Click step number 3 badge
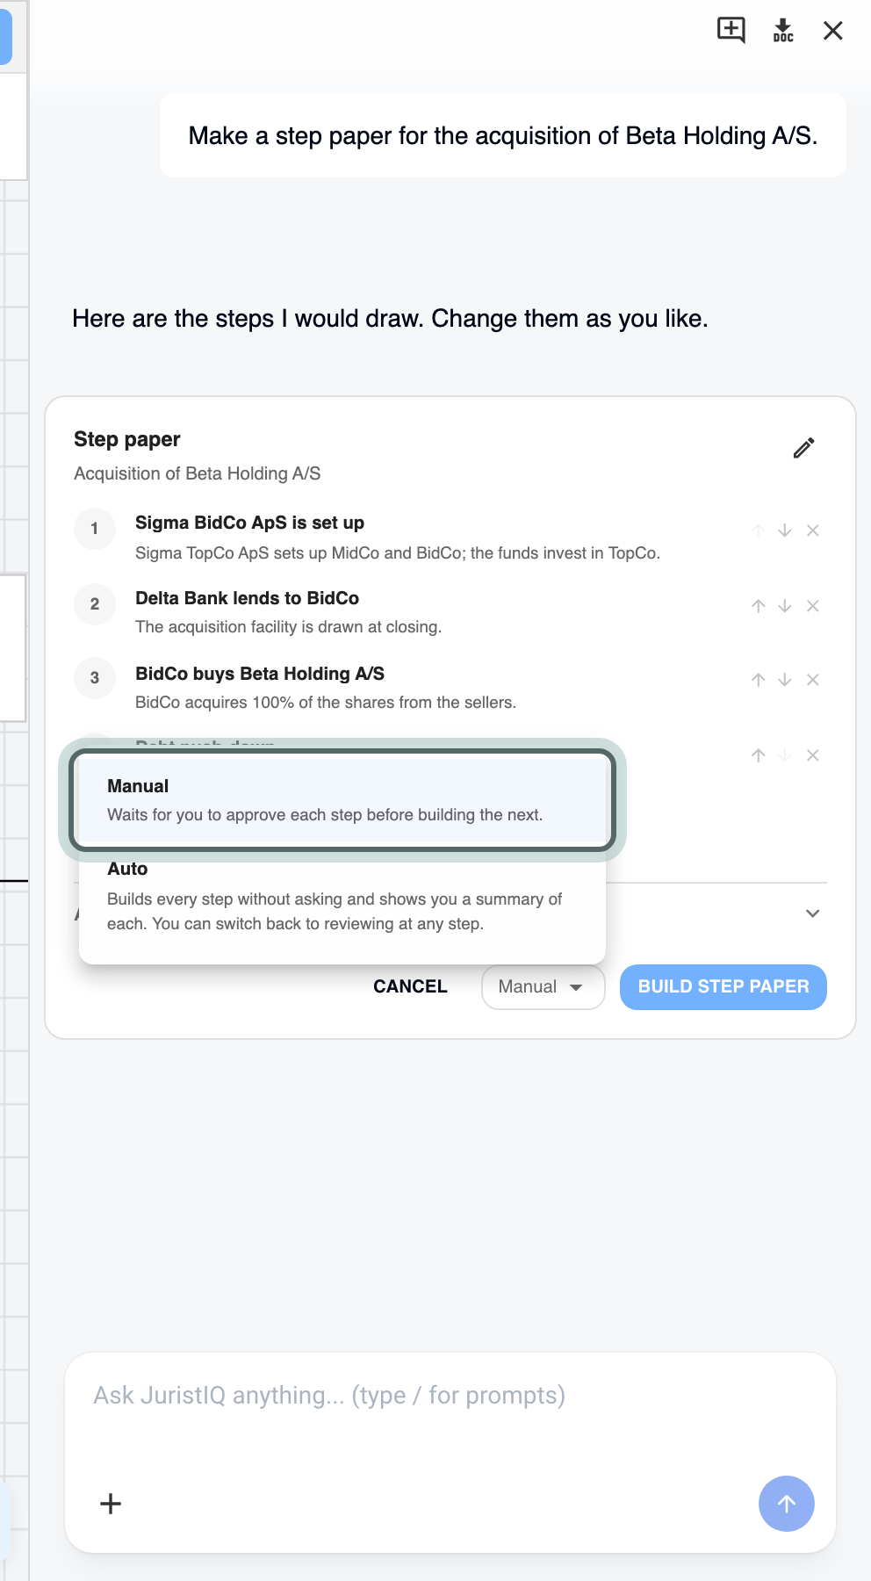 [x=95, y=678]
